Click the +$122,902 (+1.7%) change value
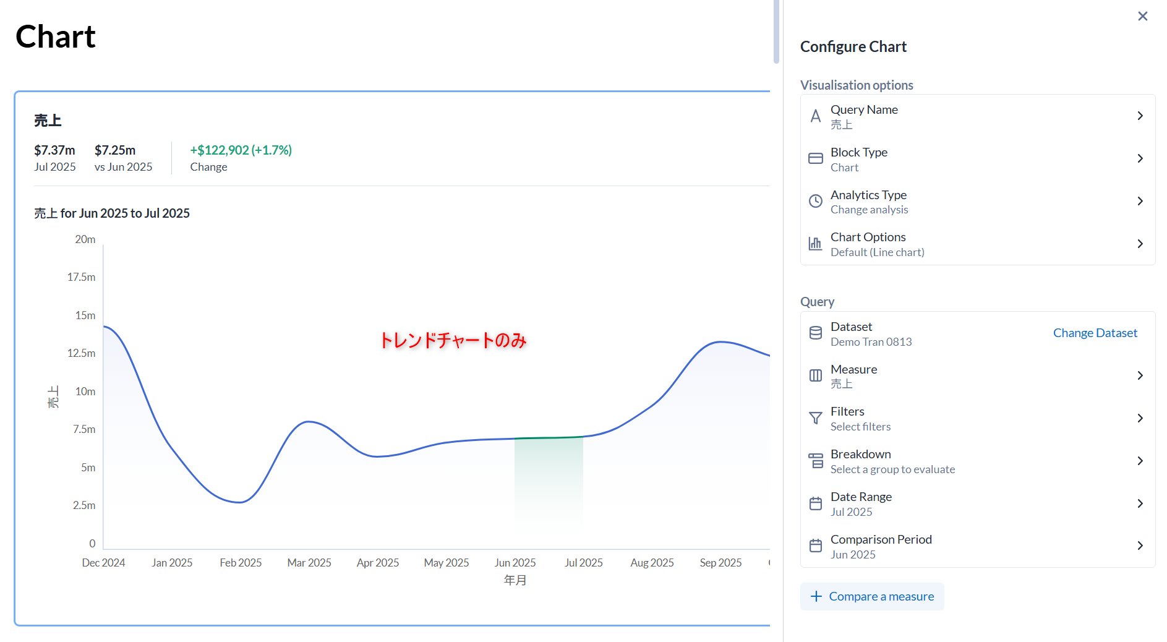 (x=241, y=150)
